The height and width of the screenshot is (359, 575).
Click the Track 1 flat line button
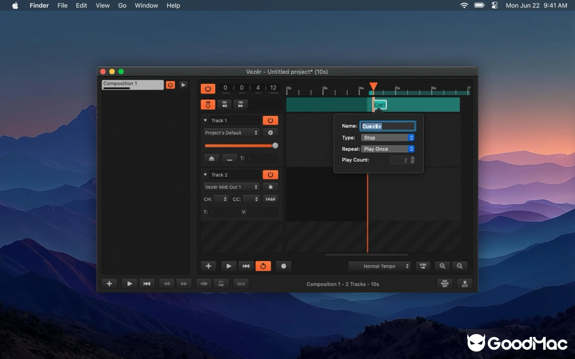click(230, 158)
